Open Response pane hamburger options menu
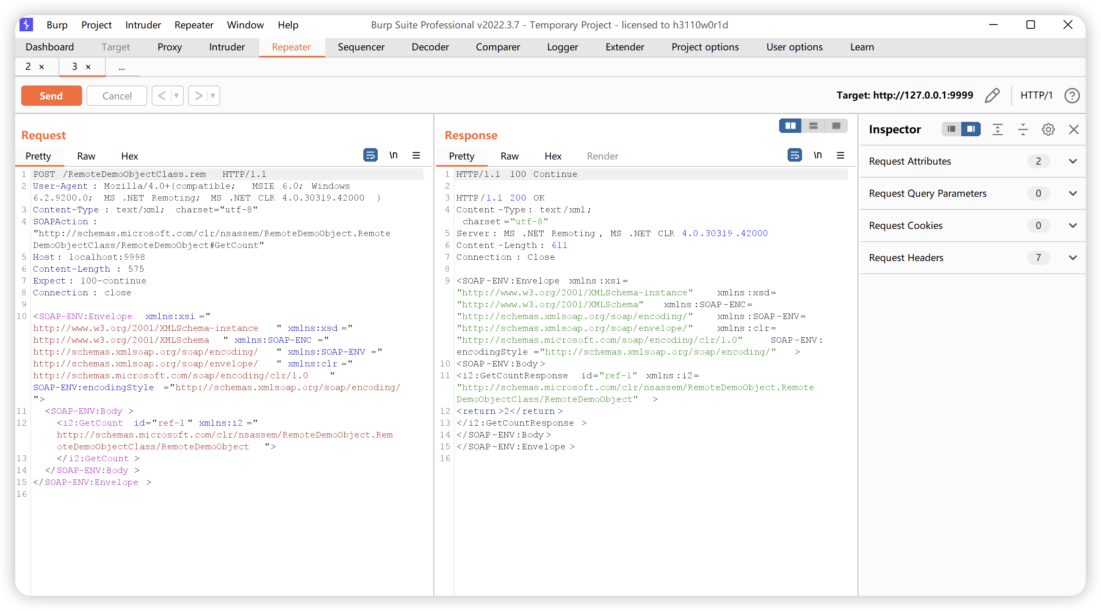Screen dimensions: 1101x611 tap(840, 155)
